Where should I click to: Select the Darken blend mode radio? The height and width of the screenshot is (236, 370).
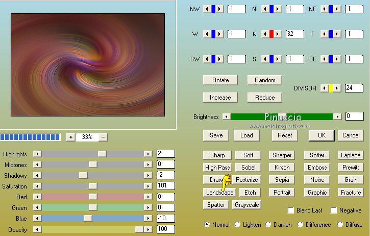point(268,224)
